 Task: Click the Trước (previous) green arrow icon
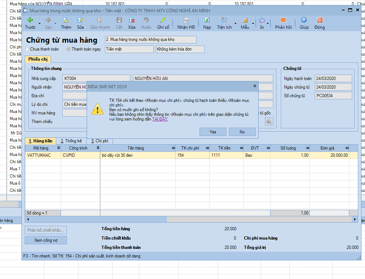point(30,20)
